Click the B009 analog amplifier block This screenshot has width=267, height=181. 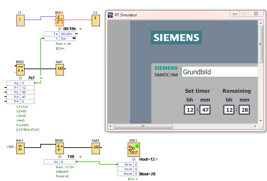(x=60, y=148)
